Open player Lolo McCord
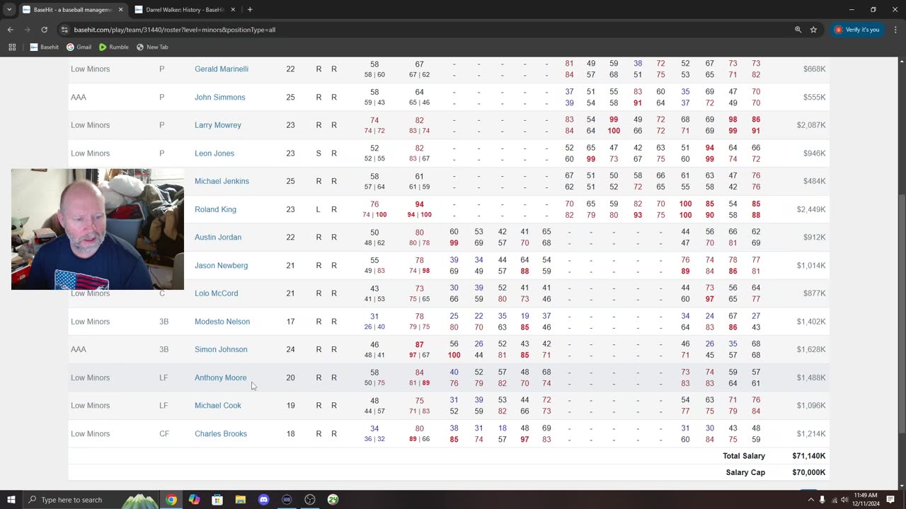 (x=216, y=293)
